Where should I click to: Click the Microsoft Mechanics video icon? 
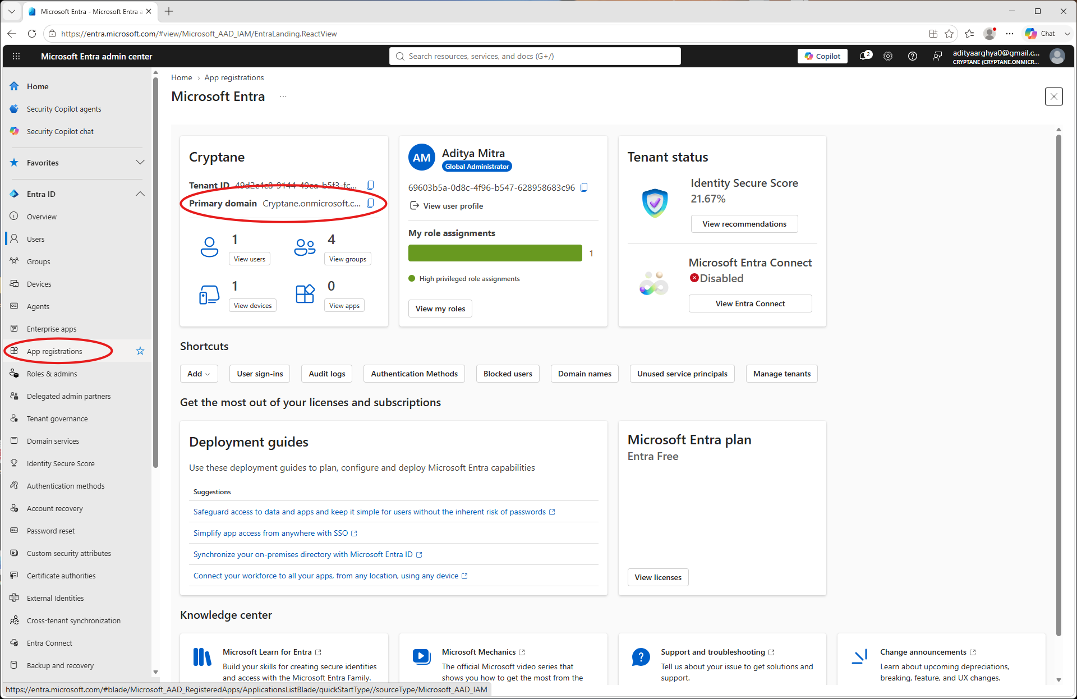point(421,656)
